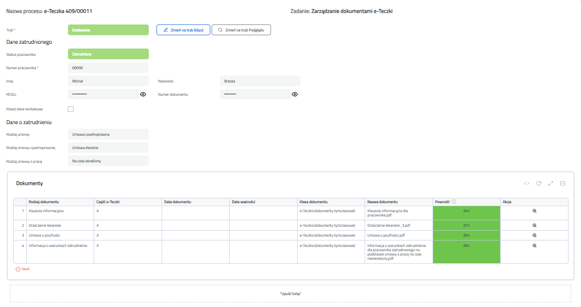Image resolution: width=581 pixels, height=307 pixels.
Task: Select Orzeczenie lekarskie row type cell
Action: click(x=60, y=225)
